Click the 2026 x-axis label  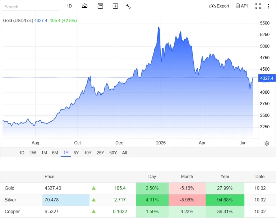tap(161, 143)
